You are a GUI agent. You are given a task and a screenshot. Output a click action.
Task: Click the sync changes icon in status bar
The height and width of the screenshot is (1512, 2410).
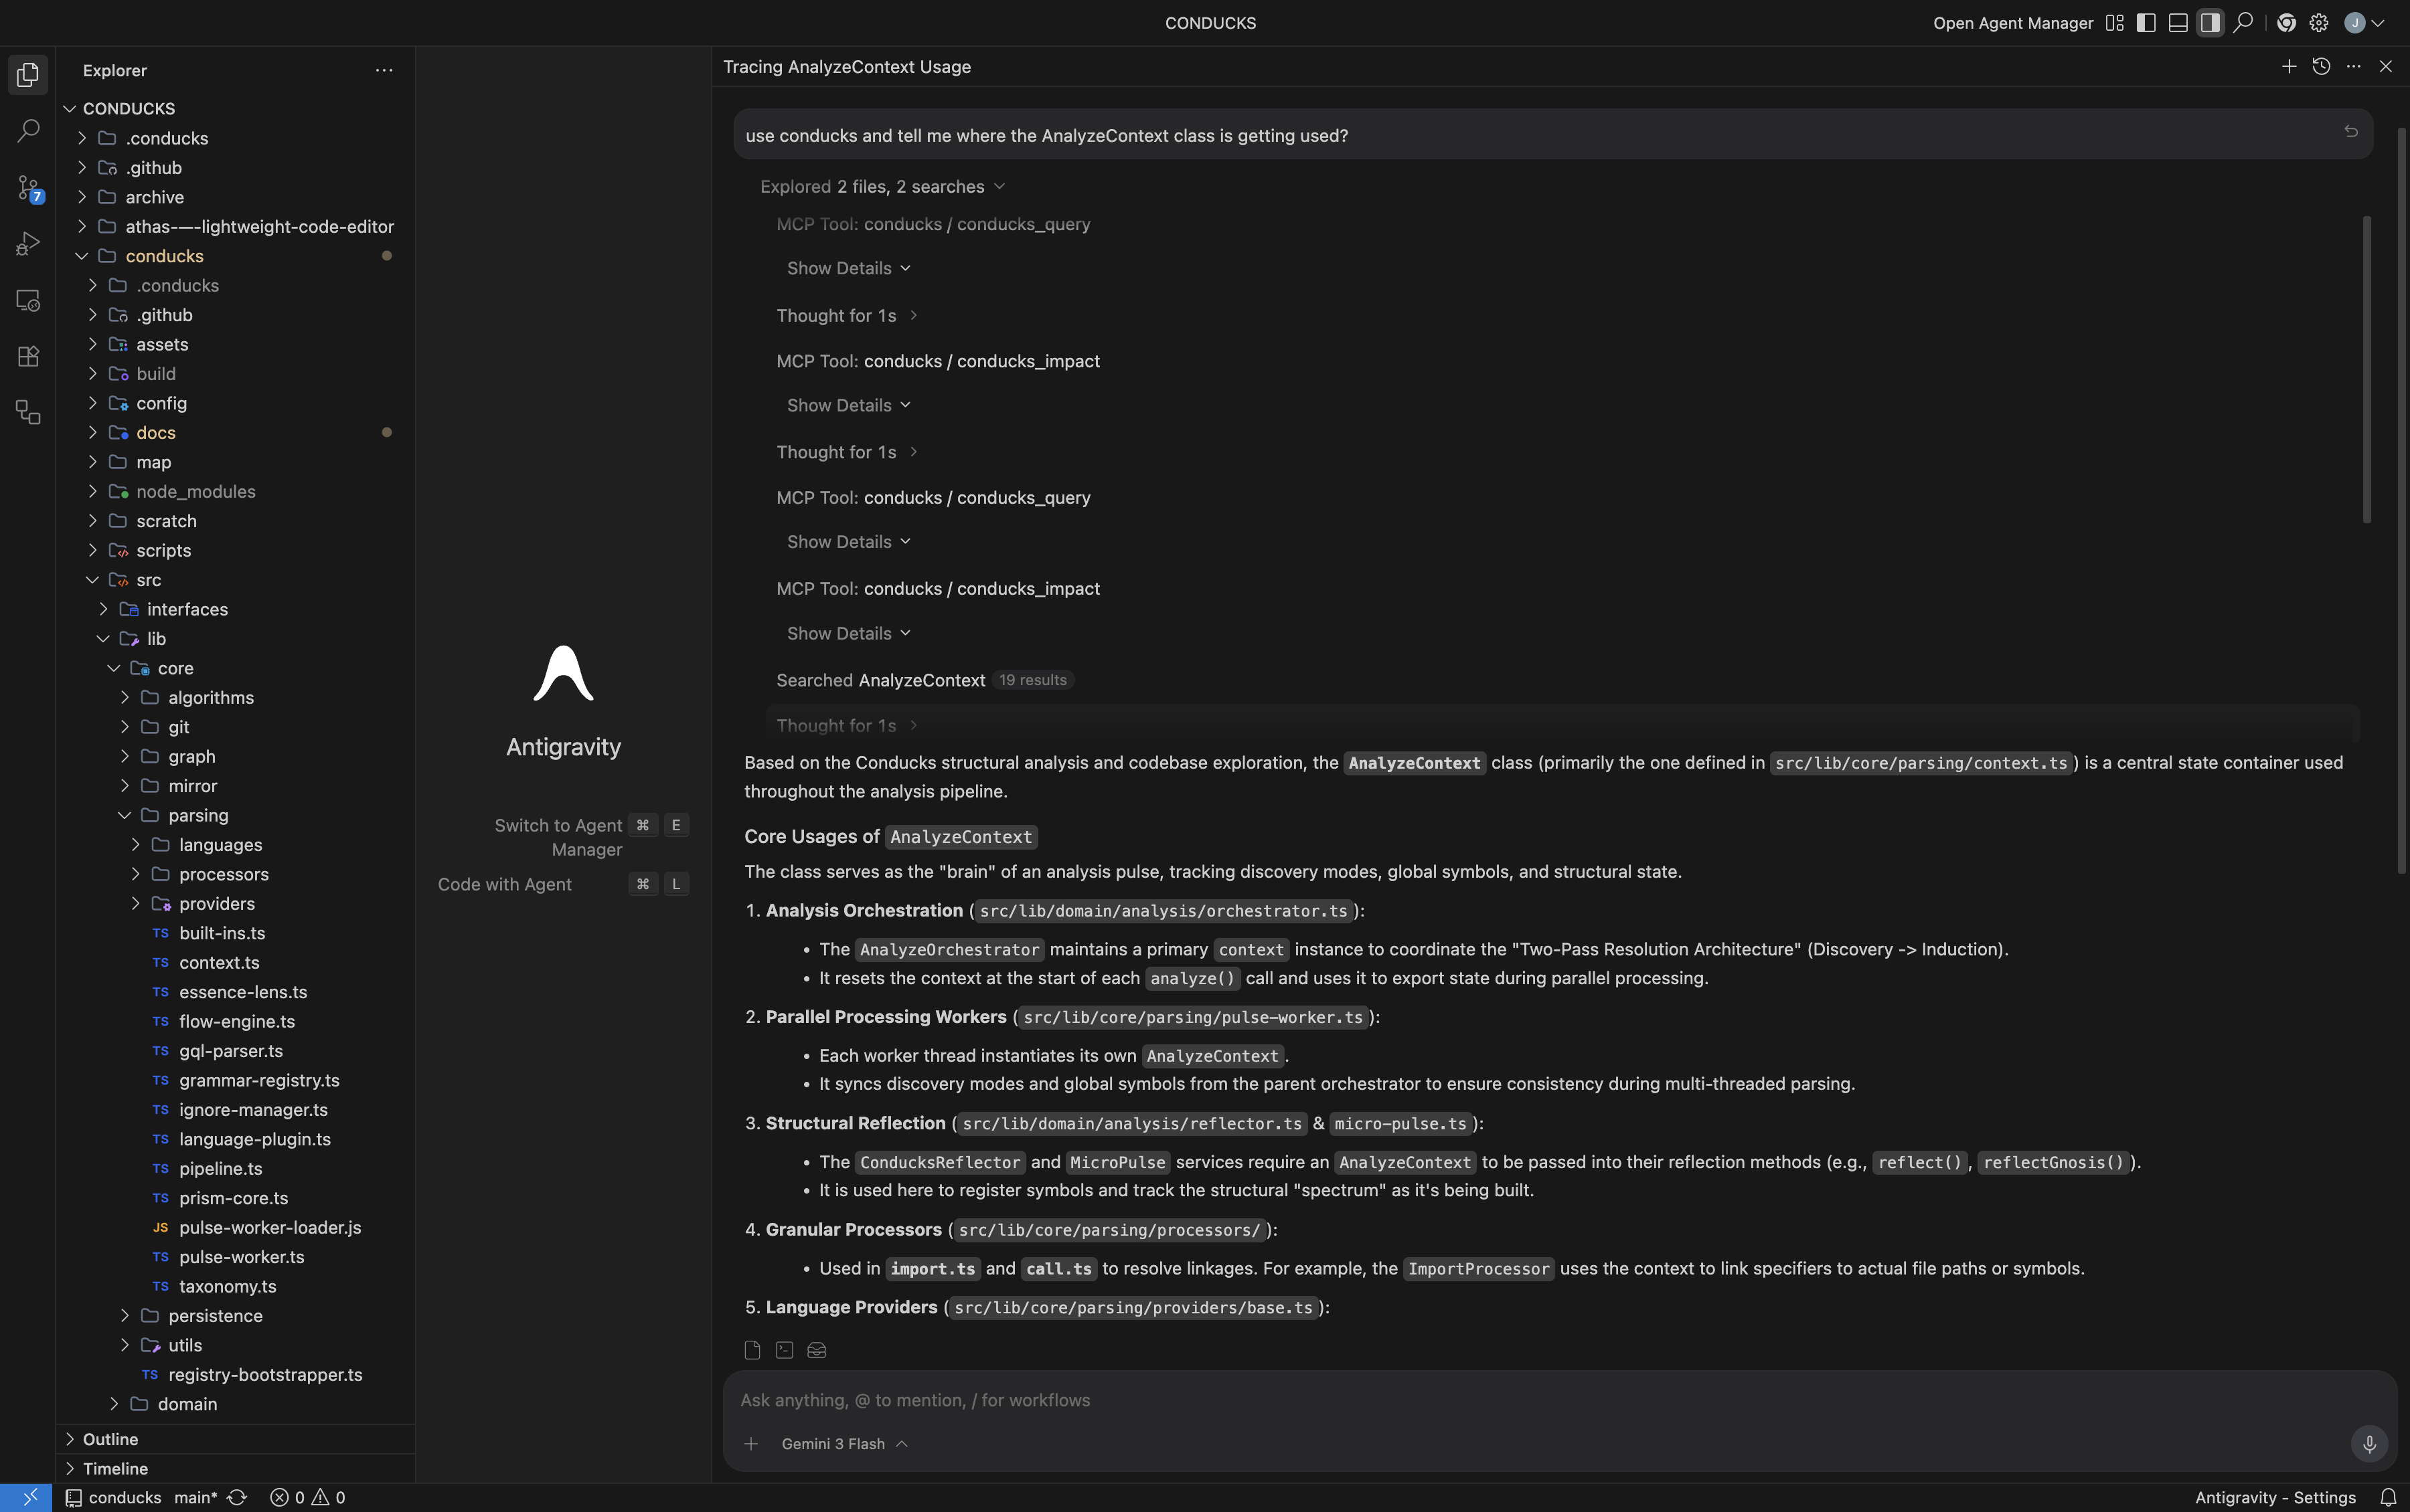coord(237,1497)
